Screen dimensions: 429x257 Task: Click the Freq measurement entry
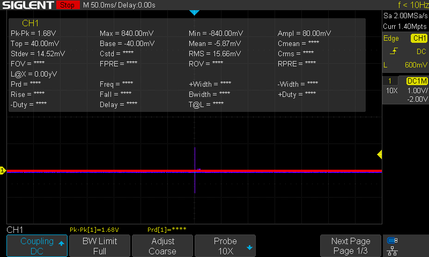coord(116,84)
